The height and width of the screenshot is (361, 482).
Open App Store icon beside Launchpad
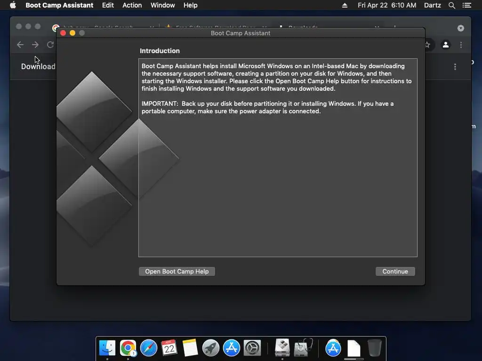(x=231, y=348)
